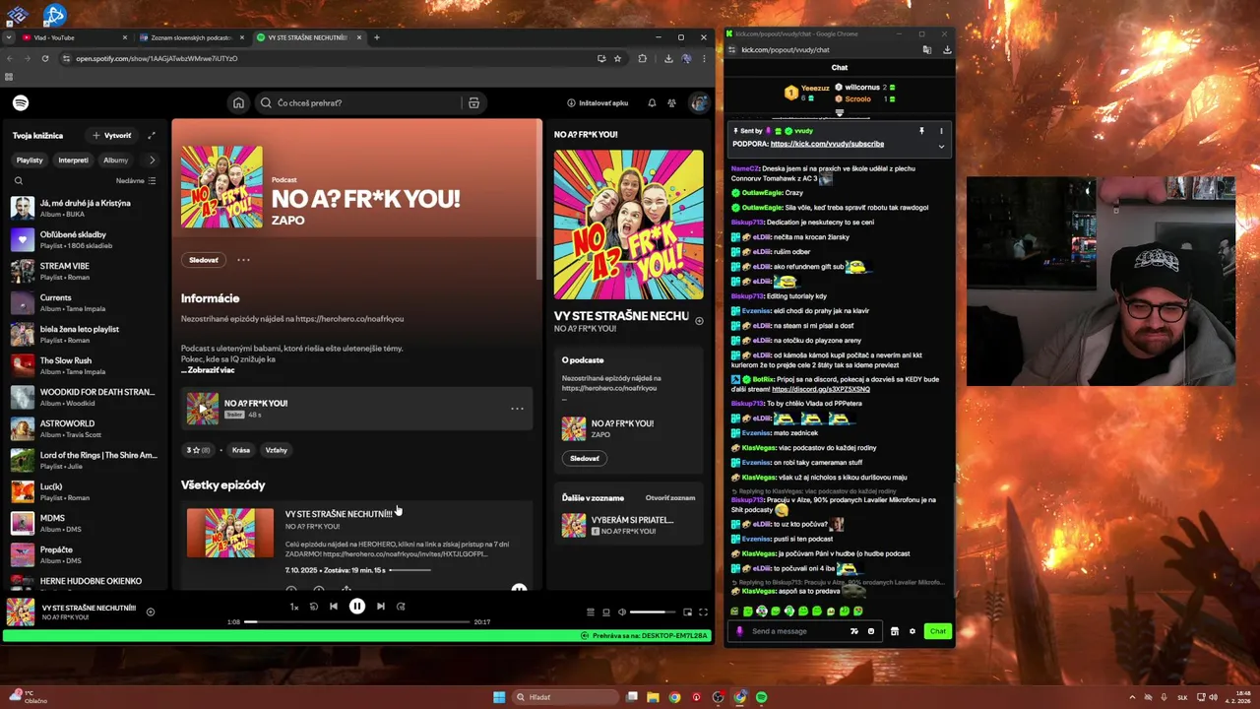
Task: Open emoji picker in Kick chat input
Action: [871, 631]
